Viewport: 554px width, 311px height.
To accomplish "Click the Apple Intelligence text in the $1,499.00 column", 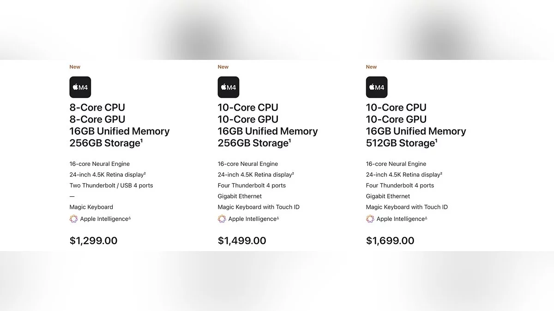I will (x=252, y=219).
